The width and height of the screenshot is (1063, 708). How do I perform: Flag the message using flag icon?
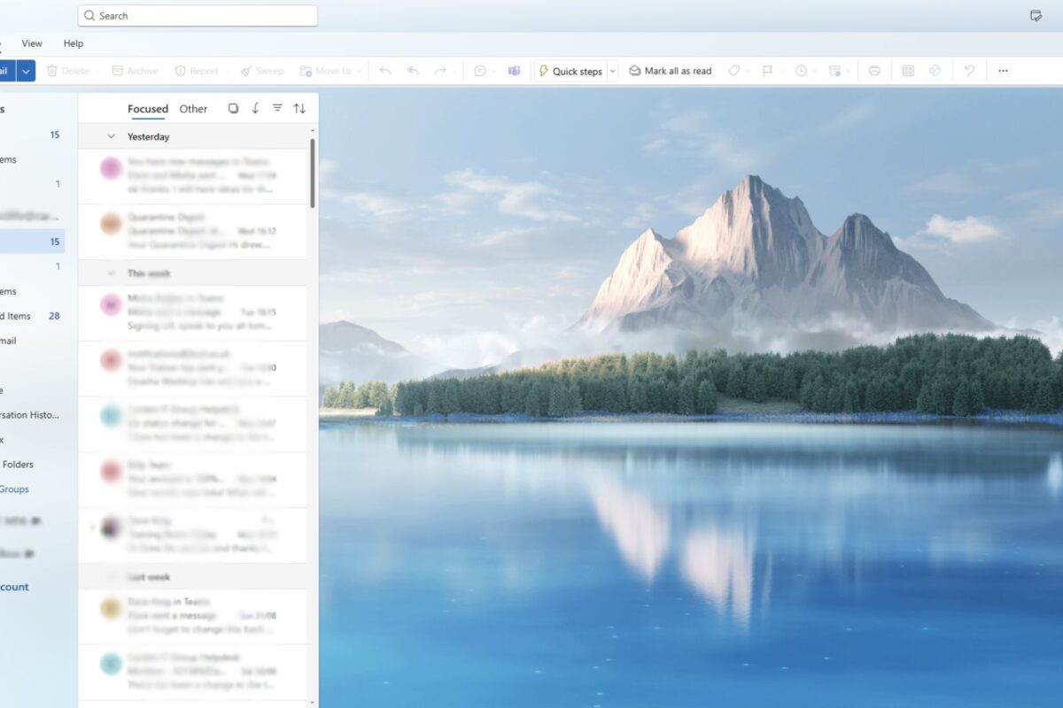pos(767,71)
